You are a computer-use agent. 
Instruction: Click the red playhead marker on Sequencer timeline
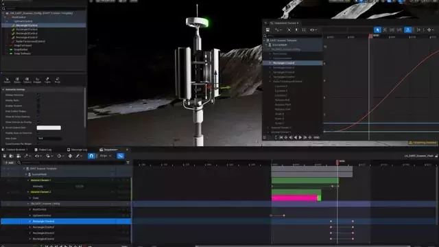337,162
